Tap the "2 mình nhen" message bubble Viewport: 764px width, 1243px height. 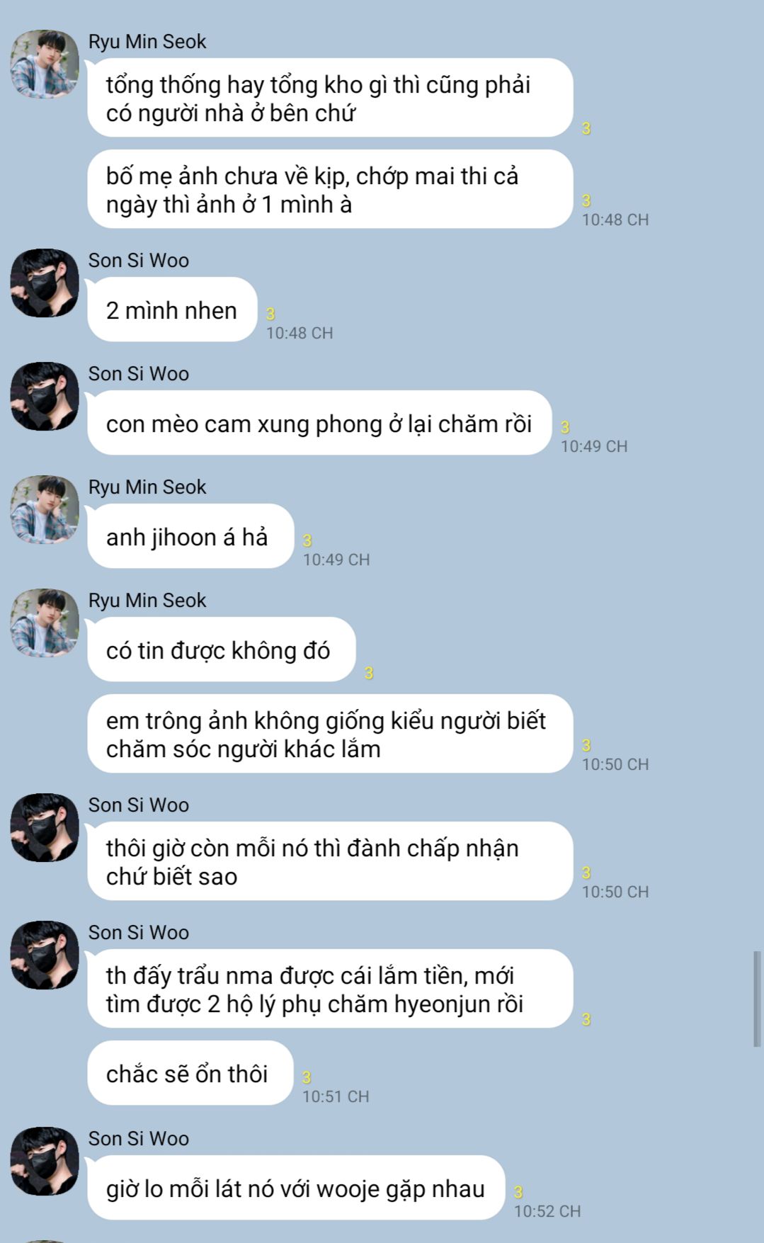coord(172,310)
